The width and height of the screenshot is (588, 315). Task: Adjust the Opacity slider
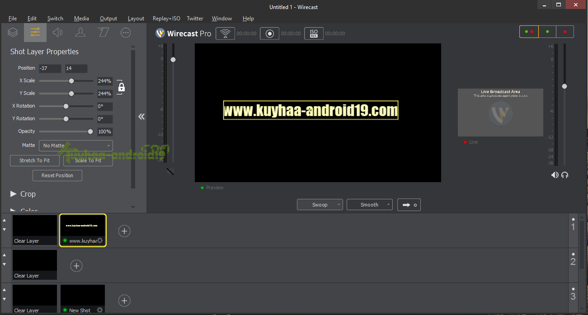pyautogui.click(x=90, y=132)
